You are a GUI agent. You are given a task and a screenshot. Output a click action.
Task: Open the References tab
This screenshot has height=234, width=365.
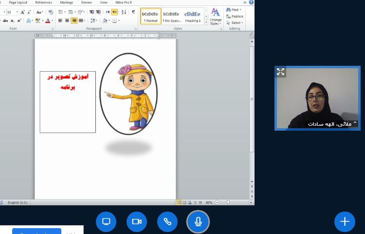click(43, 2)
